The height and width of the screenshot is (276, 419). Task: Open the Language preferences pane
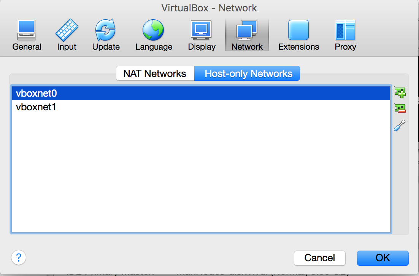(x=154, y=35)
